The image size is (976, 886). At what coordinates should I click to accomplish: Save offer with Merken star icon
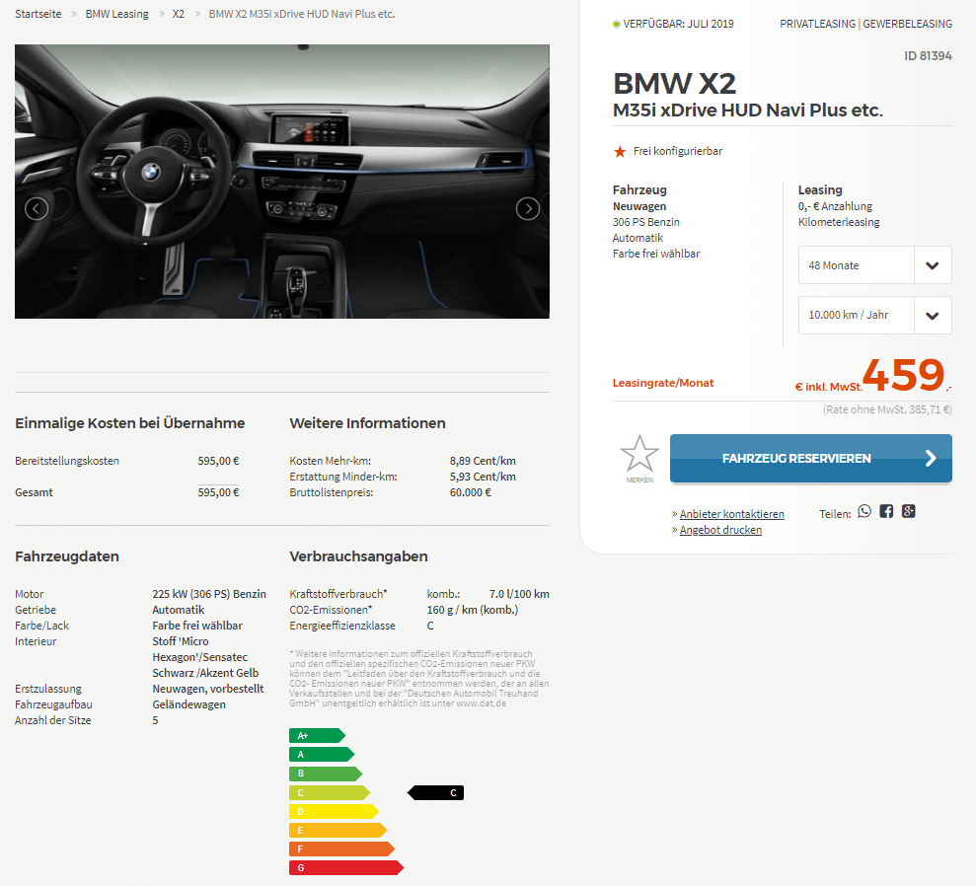(639, 459)
